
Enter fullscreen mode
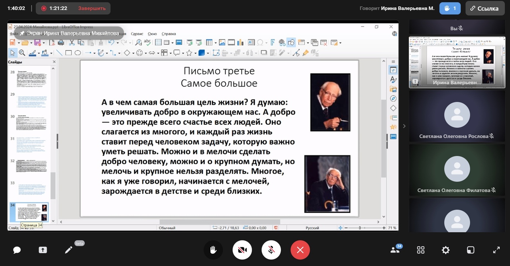click(x=496, y=250)
